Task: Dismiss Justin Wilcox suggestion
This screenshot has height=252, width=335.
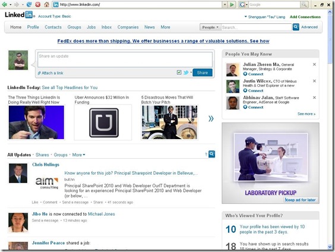Action: pos(314,81)
